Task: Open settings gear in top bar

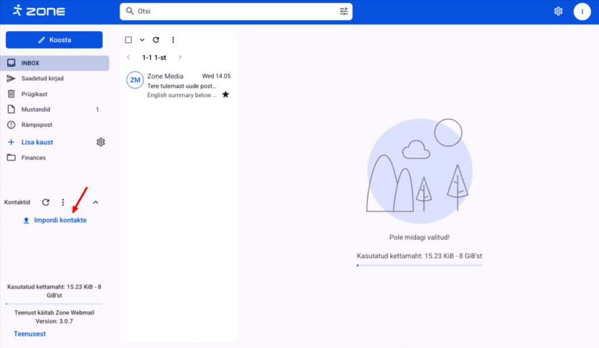Action: (x=558, y=11)
